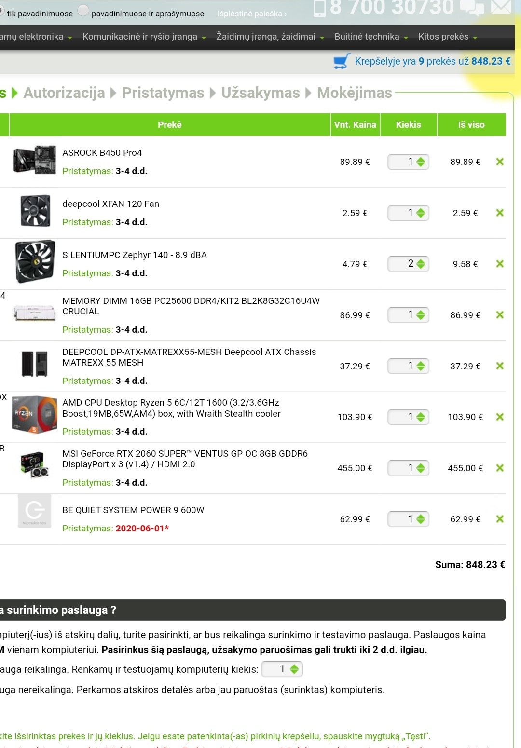Go to Pristatymas checkout step

tap(163, 93)
